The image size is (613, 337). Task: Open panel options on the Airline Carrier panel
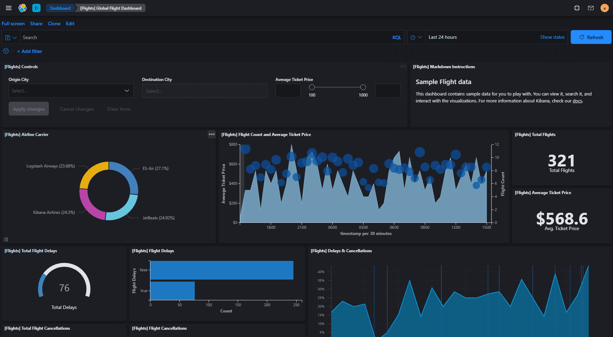pos(212,134)
